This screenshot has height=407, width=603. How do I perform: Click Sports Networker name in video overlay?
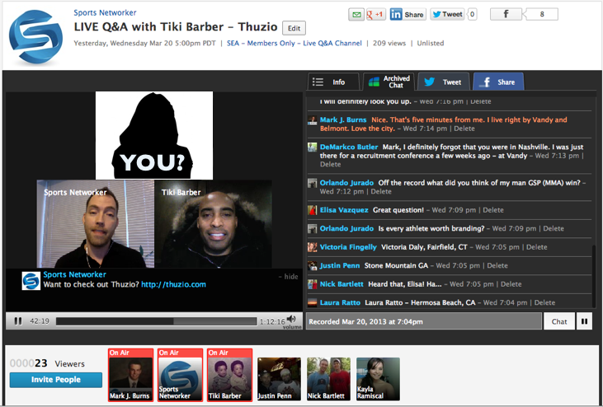coord(74,274)
